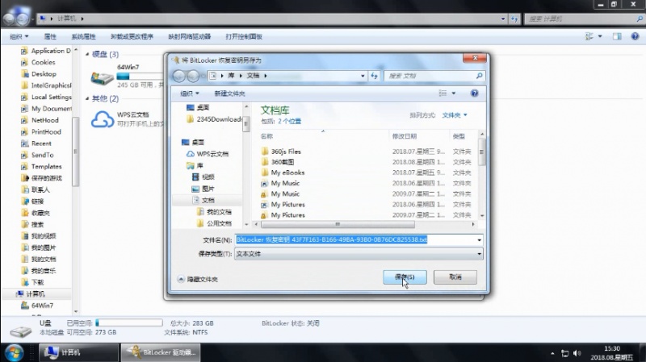Image resolution: width=646 pixels, height=362 pixels.
Task: Collapse the Other (其他) group
Action: [x=87, y=98]
